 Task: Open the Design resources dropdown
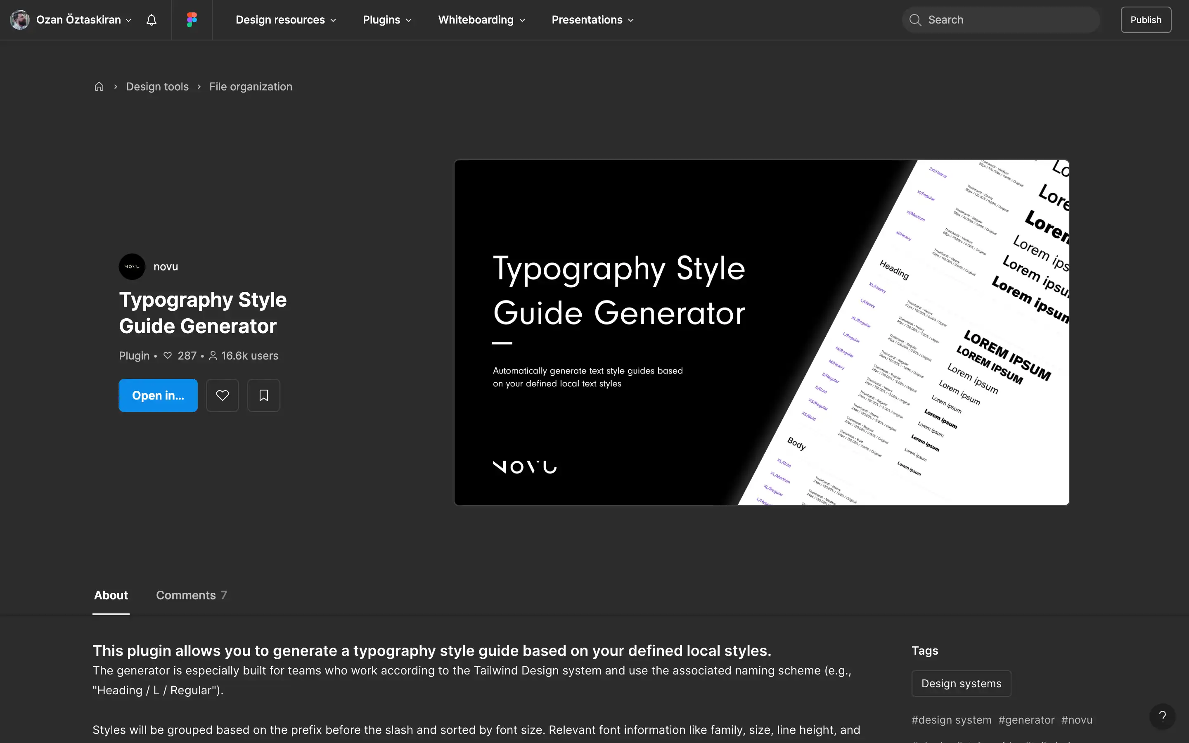pos(286,20)
